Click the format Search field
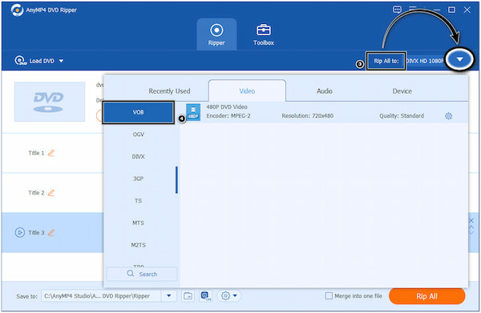The height and width of the screenshot is (313, 481). pyautogui.click(x=142, y=274)
